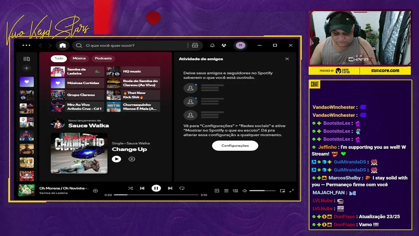Toggle friend activity people icon
Viewport: 419px width, 236px height.
224,45
